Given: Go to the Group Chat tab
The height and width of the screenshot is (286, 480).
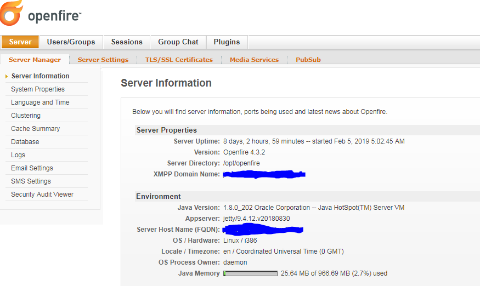Looking at the screenshot, I should pyautogui.click(x=178, y=42).
